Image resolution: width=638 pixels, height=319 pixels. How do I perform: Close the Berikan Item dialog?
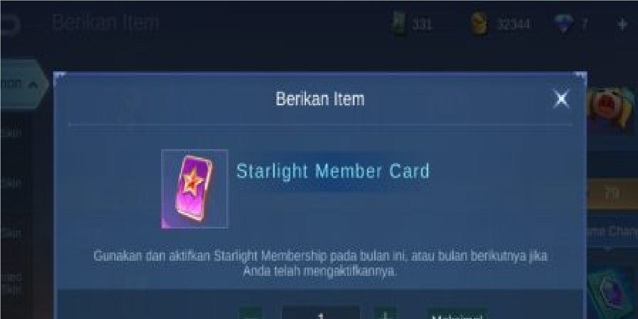tap(561, 98)
